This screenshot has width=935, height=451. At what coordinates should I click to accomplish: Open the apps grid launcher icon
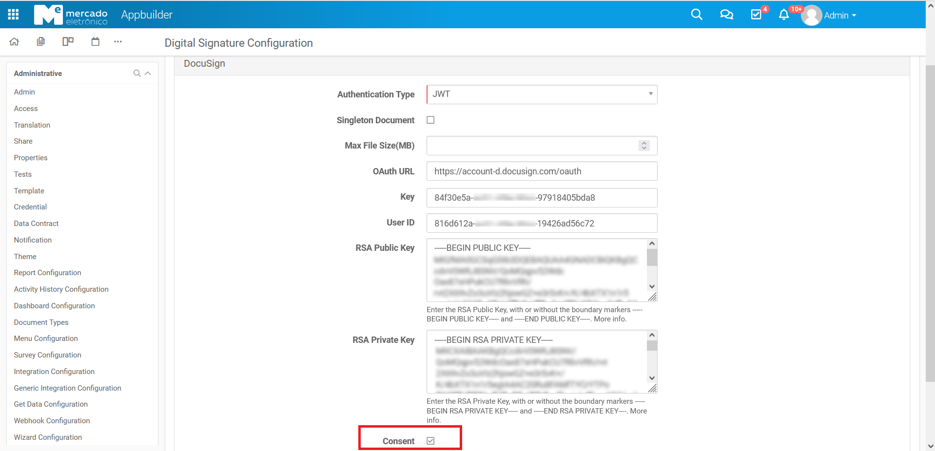pos(14,15)
